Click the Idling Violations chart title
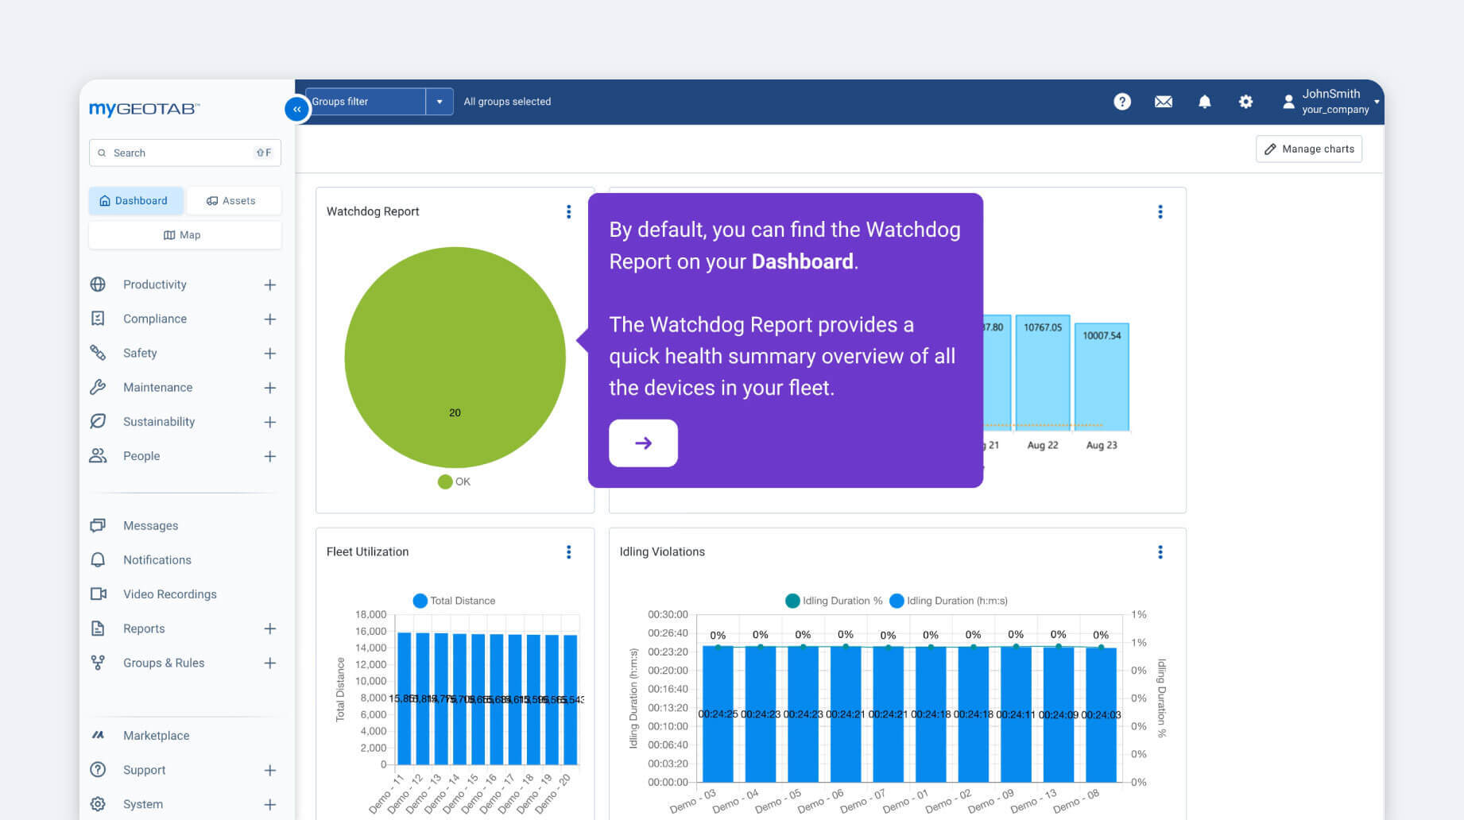 (x=662, y=551)
